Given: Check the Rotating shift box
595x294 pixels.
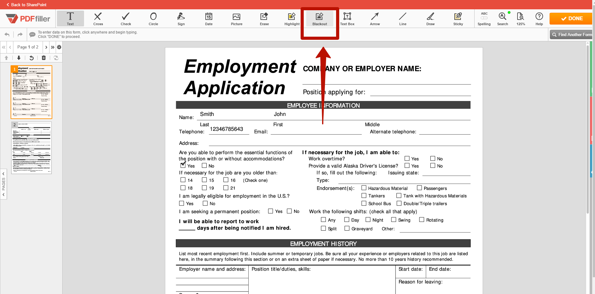Looking at the screenshot, I should point(422,220).
